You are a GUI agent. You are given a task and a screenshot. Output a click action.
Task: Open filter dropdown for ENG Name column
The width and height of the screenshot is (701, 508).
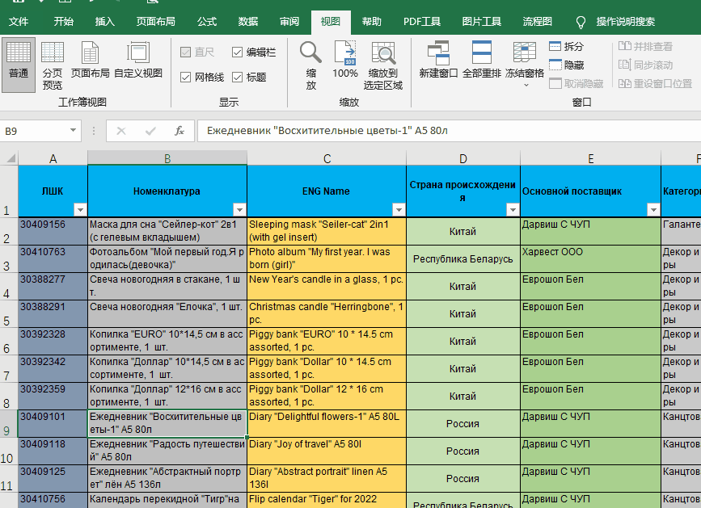click(x=398, y=209)
